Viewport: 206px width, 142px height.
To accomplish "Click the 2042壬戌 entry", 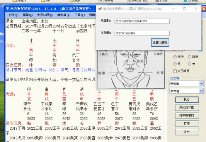I will point(70,128).
